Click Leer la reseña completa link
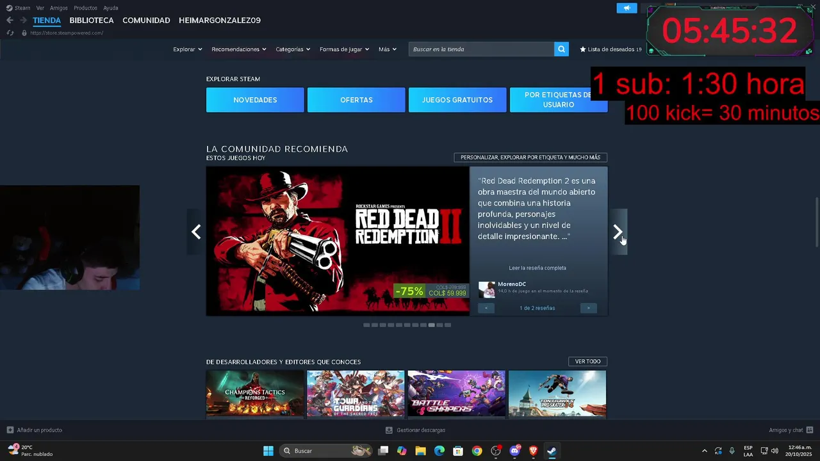The width and height of the screenshot is (820, 461). coord(537,268)
